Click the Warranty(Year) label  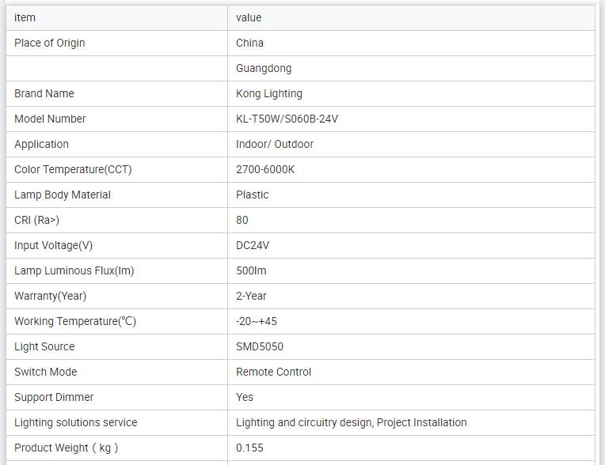[50, 296]
